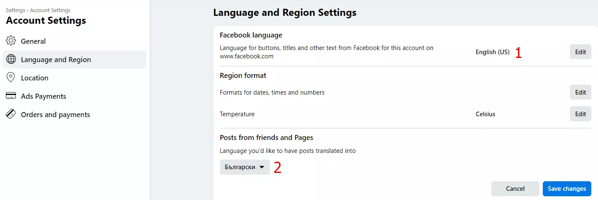Click the General gear icon
This screenshot has height=200, width=598.
pos(11,41)
